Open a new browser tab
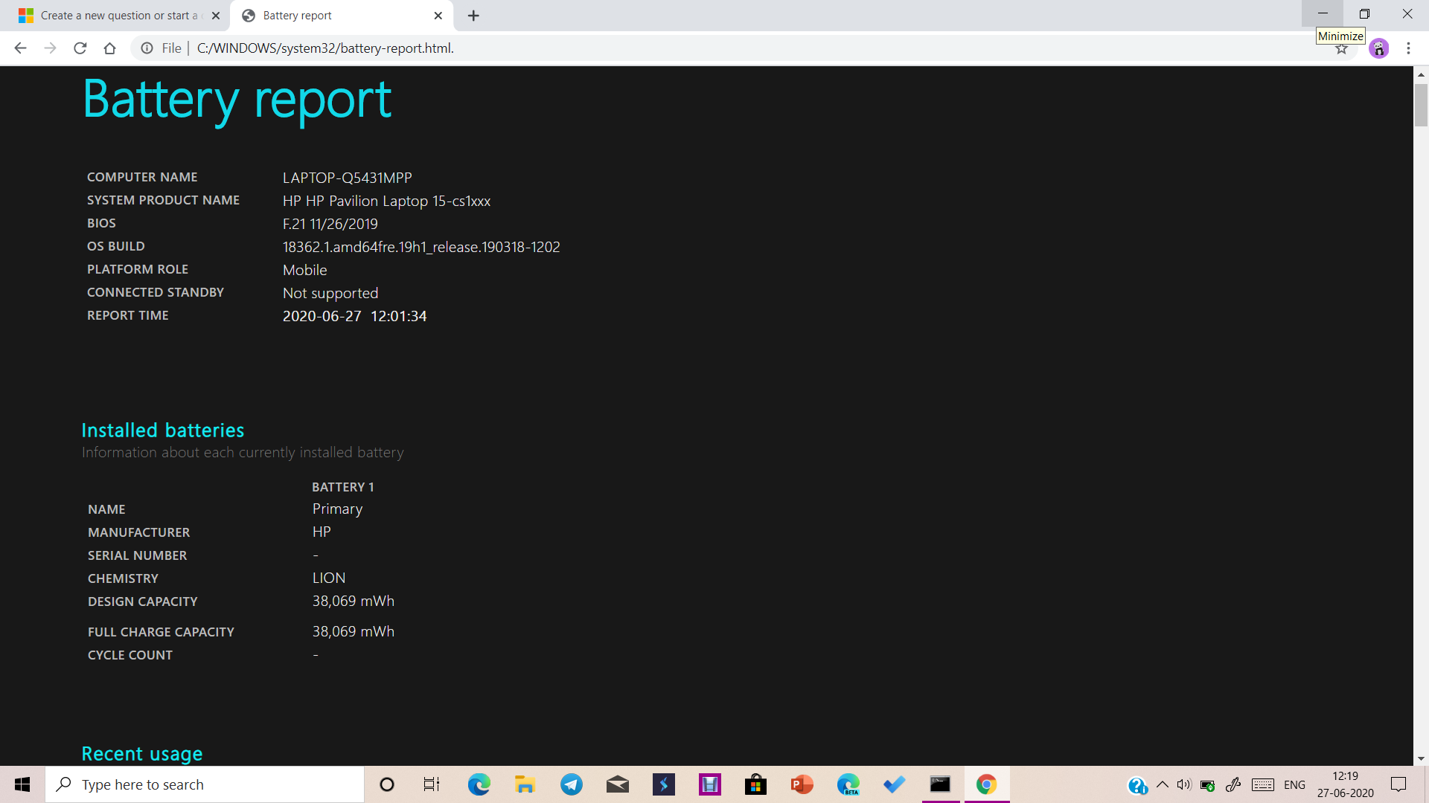The height and width of the screenshot is (803, 1429). pyautogui.click(x=473, y=16)
